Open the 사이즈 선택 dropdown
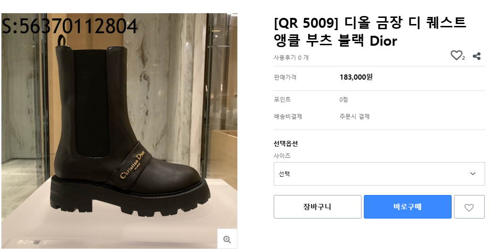 tap(373, 174)
